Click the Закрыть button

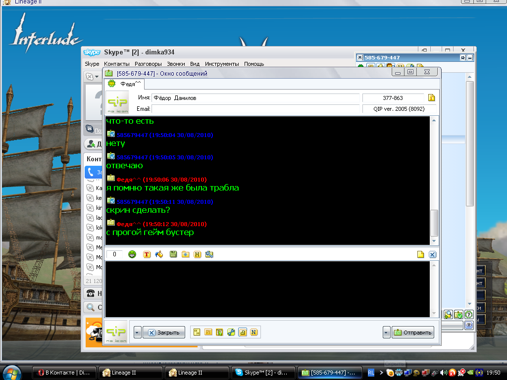click(x=164, y=332)
